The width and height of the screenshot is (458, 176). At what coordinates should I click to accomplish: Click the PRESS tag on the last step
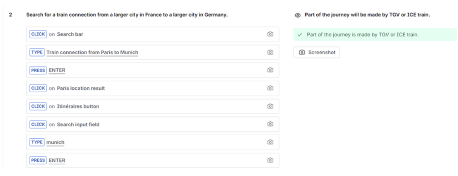coord(38,160)
